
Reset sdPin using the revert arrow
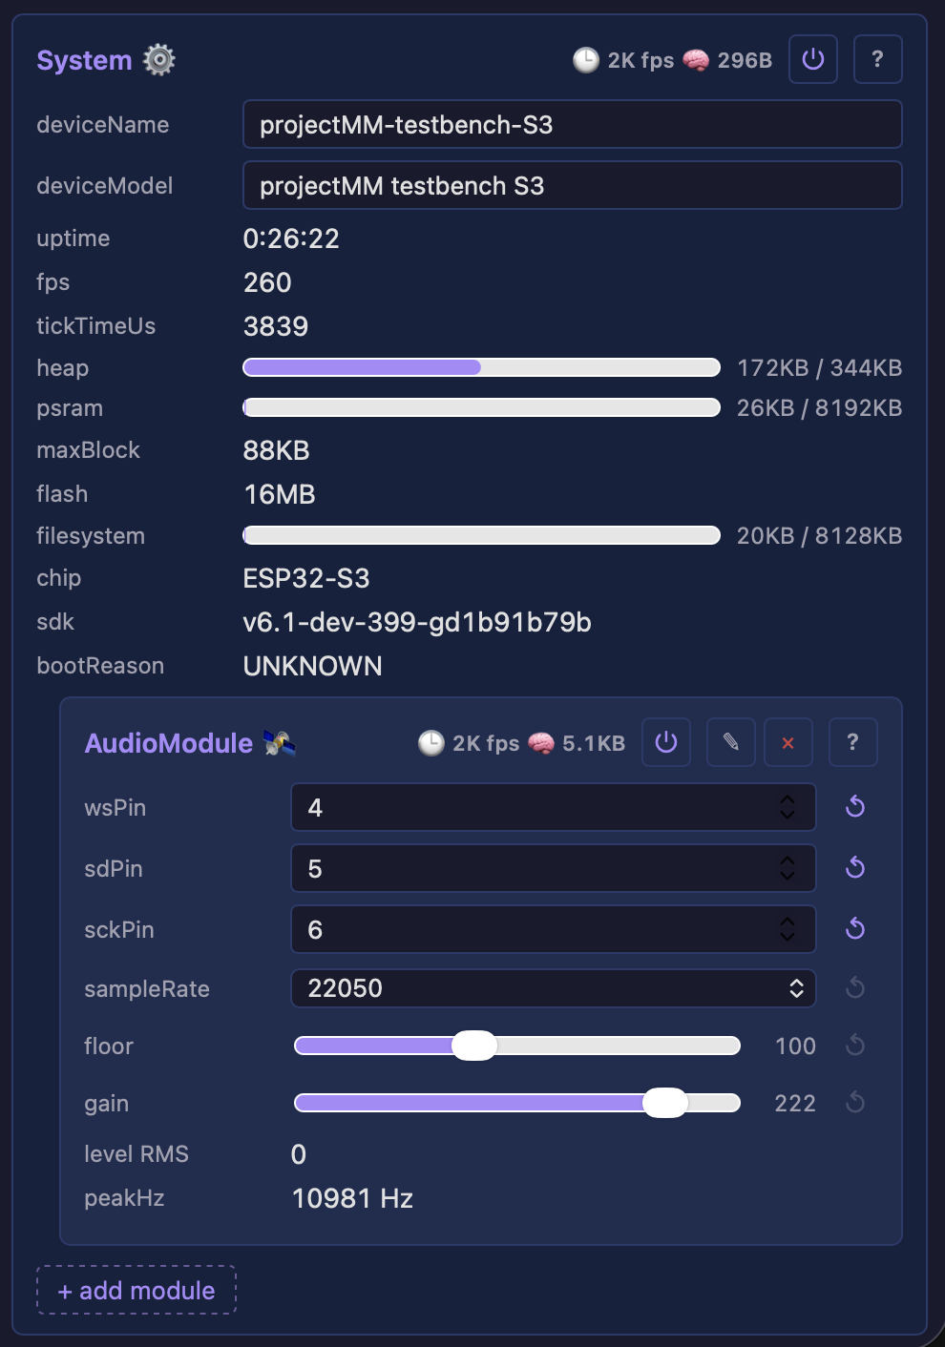point(855,868)
